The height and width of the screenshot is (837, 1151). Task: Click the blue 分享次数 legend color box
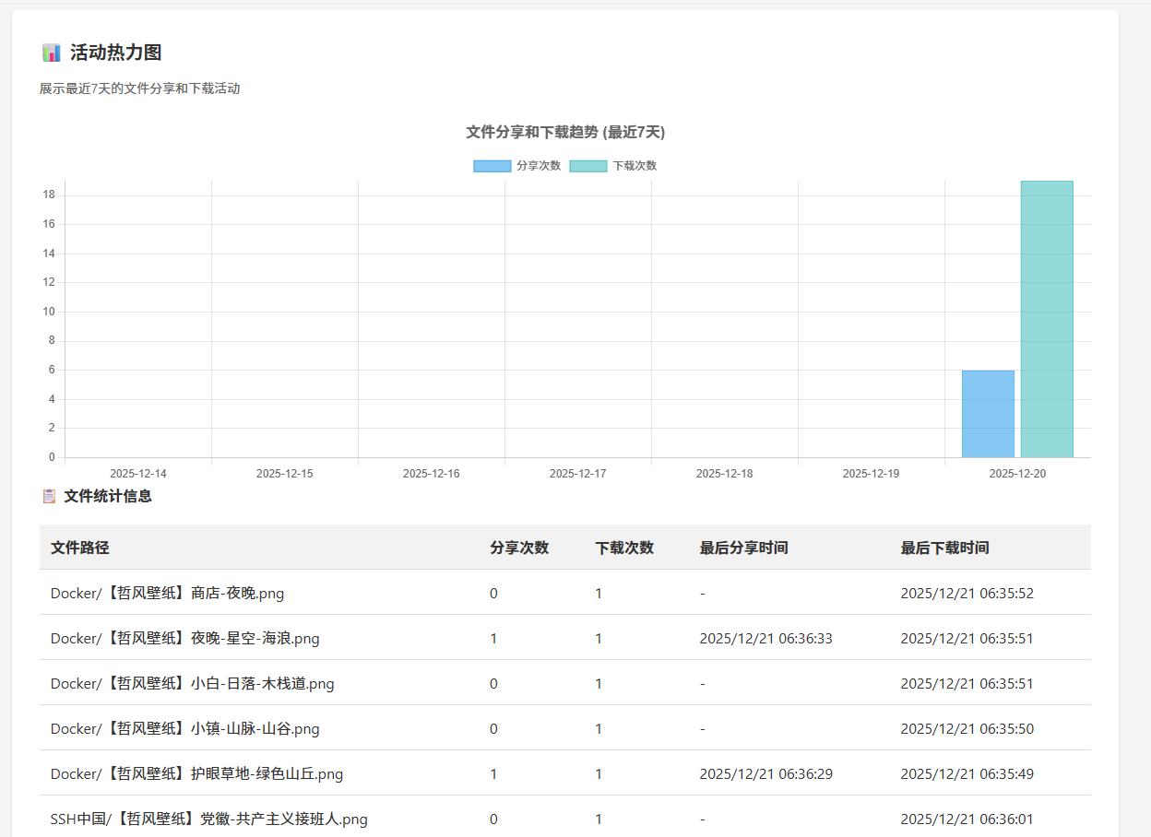[492, 166]
